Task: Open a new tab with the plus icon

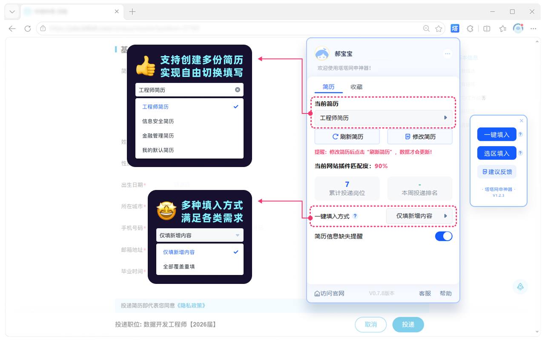Action: pos(132,12)
